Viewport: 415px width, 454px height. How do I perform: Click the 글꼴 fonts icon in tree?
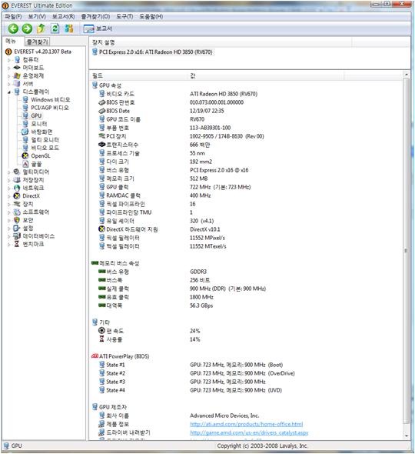pyautogui.click(x=25, y=164)
